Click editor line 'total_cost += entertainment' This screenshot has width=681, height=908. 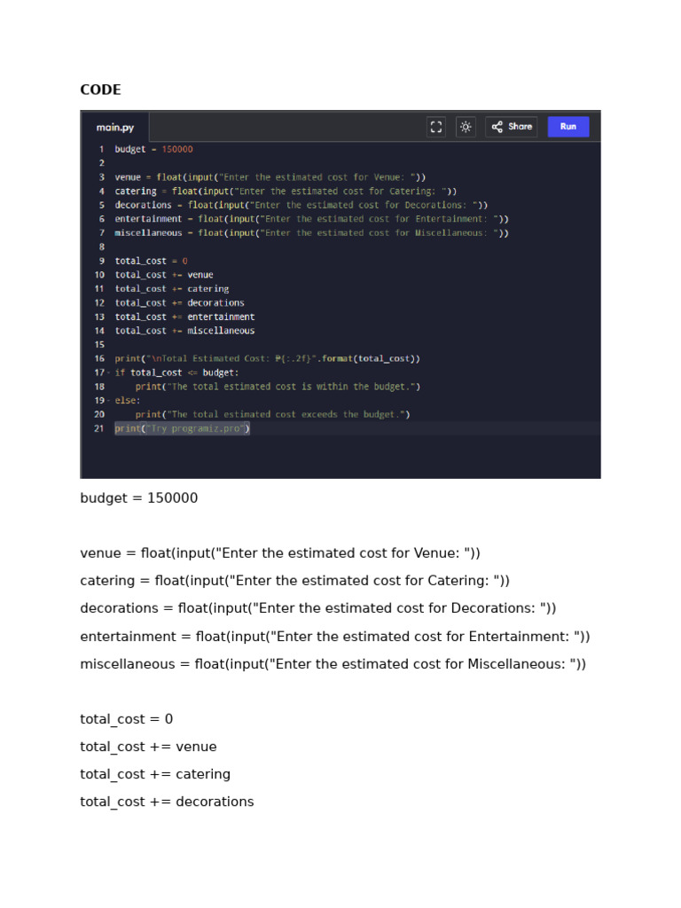pos(184,317)
